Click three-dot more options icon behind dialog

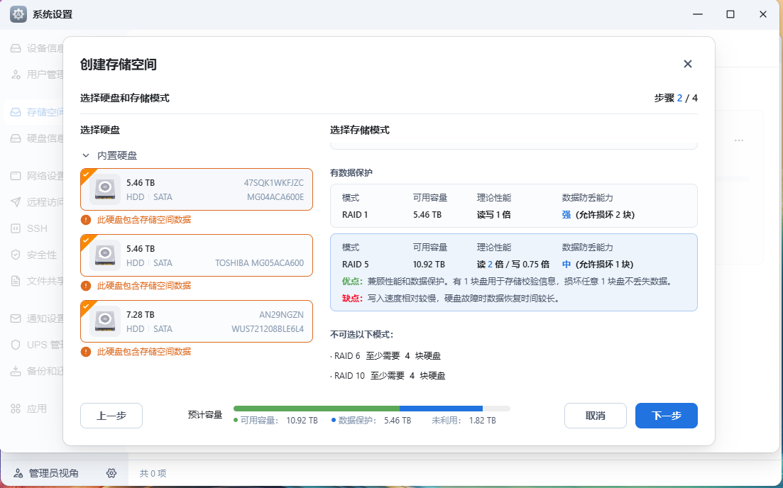click(739, 140)
